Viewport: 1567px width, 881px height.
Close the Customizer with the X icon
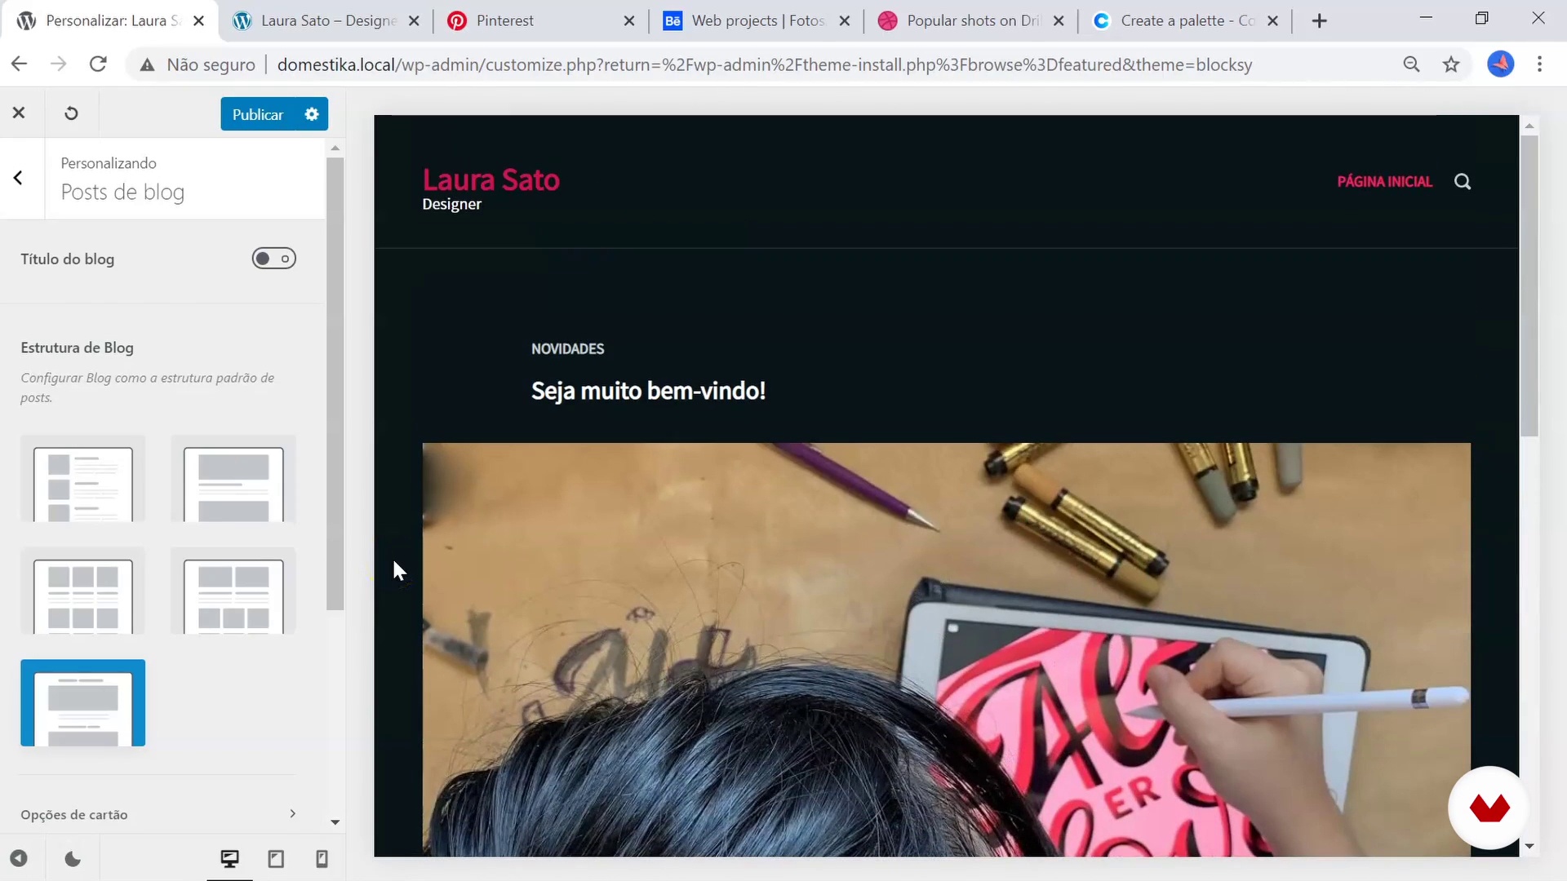(x=19, y=113)
